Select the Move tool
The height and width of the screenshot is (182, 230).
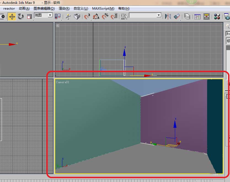click(12, 17)
